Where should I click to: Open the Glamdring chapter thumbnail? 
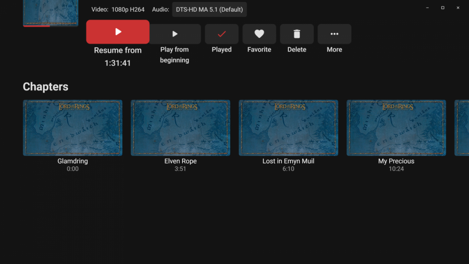point(73,128)
